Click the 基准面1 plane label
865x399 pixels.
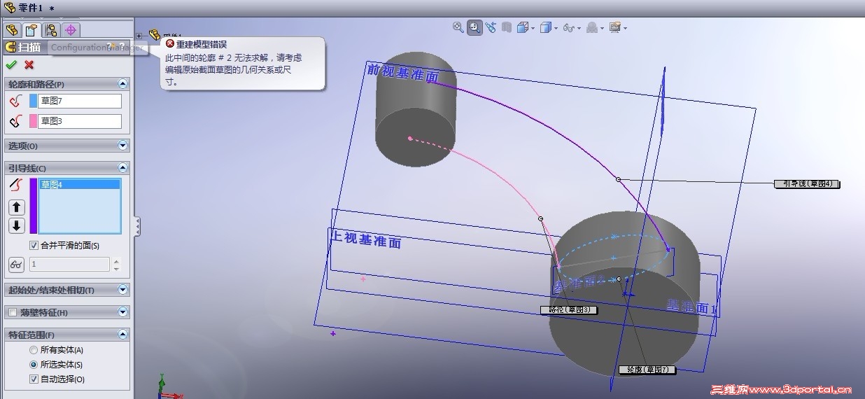coord(691,306)
